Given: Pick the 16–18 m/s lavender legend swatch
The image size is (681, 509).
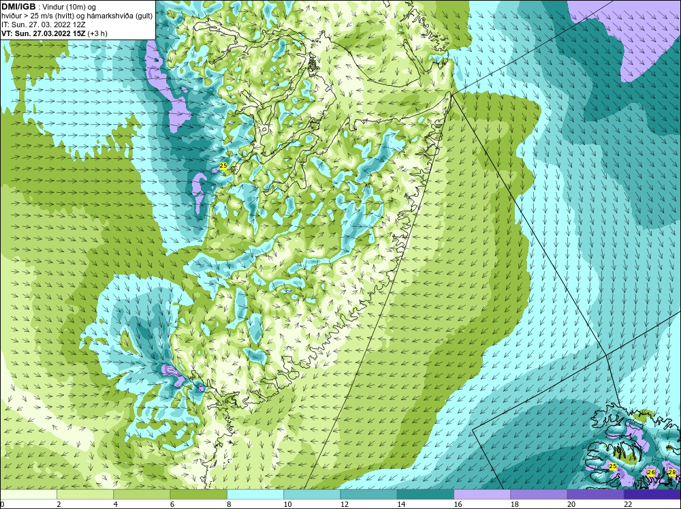Looking at the screenshot, I should pyautogui.click(x=482, y=494).
